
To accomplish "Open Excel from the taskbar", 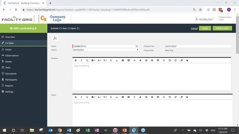I will tap(87, 130).
